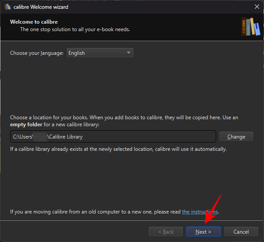Click the arrow on the language combo box
The height and width of the screenshot is (242, 264).
(128, 53)
